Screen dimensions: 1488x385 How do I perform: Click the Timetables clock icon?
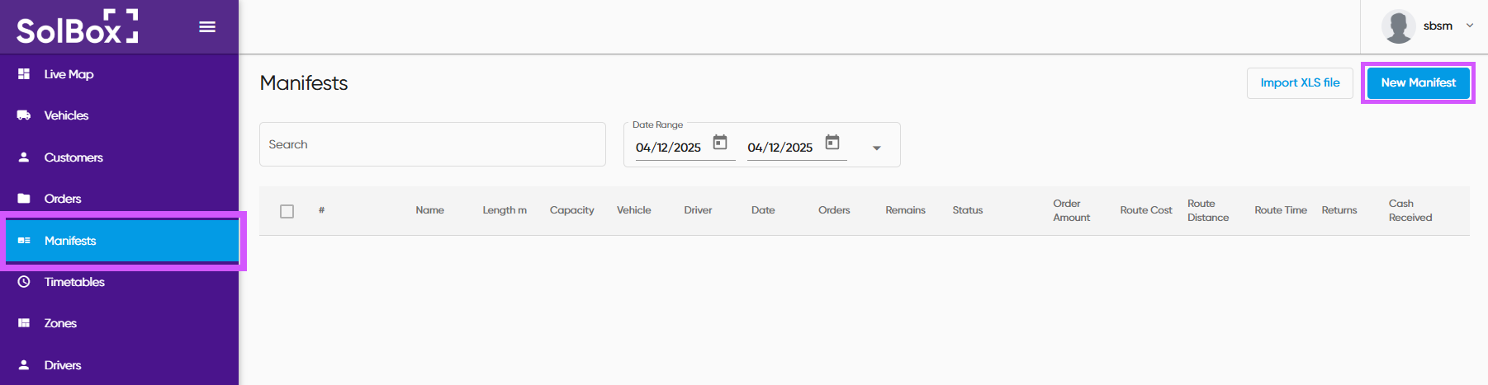24,282
